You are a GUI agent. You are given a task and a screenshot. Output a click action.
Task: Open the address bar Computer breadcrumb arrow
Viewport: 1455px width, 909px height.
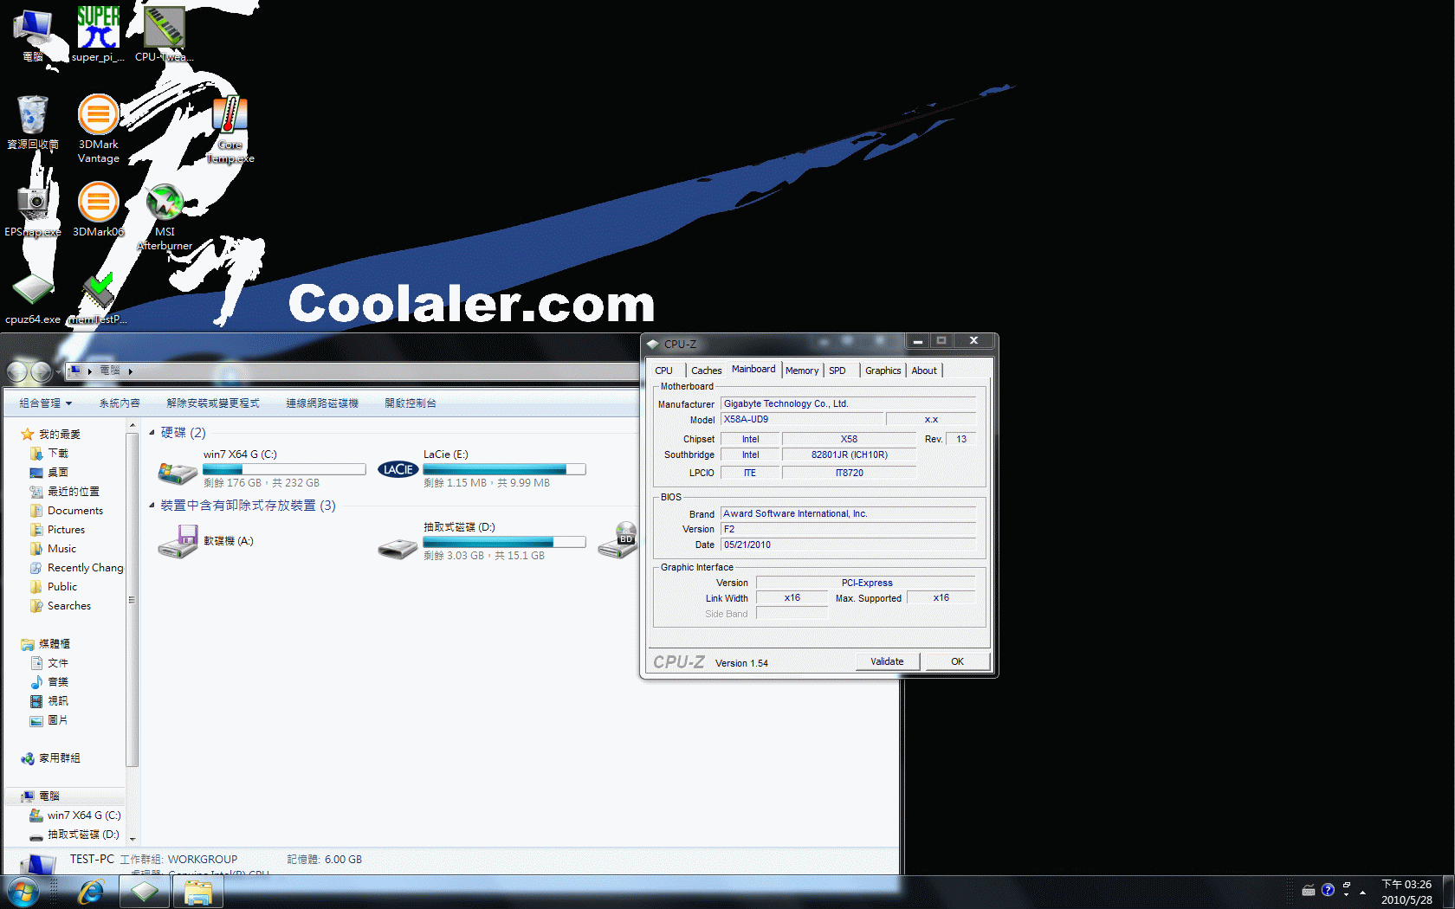coord(131,371)
